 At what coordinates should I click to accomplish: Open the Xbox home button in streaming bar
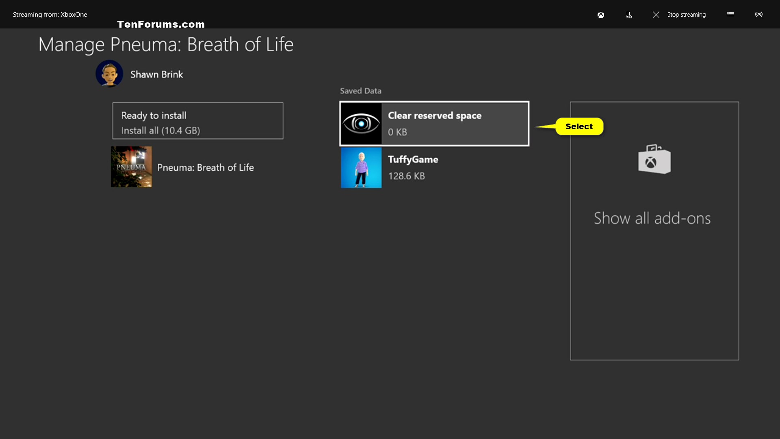point(600,15)
